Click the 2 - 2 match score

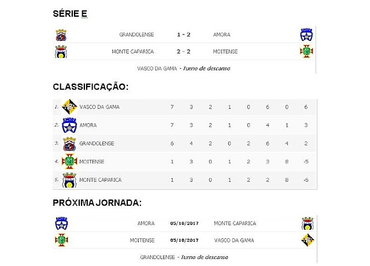click(184, 51)
